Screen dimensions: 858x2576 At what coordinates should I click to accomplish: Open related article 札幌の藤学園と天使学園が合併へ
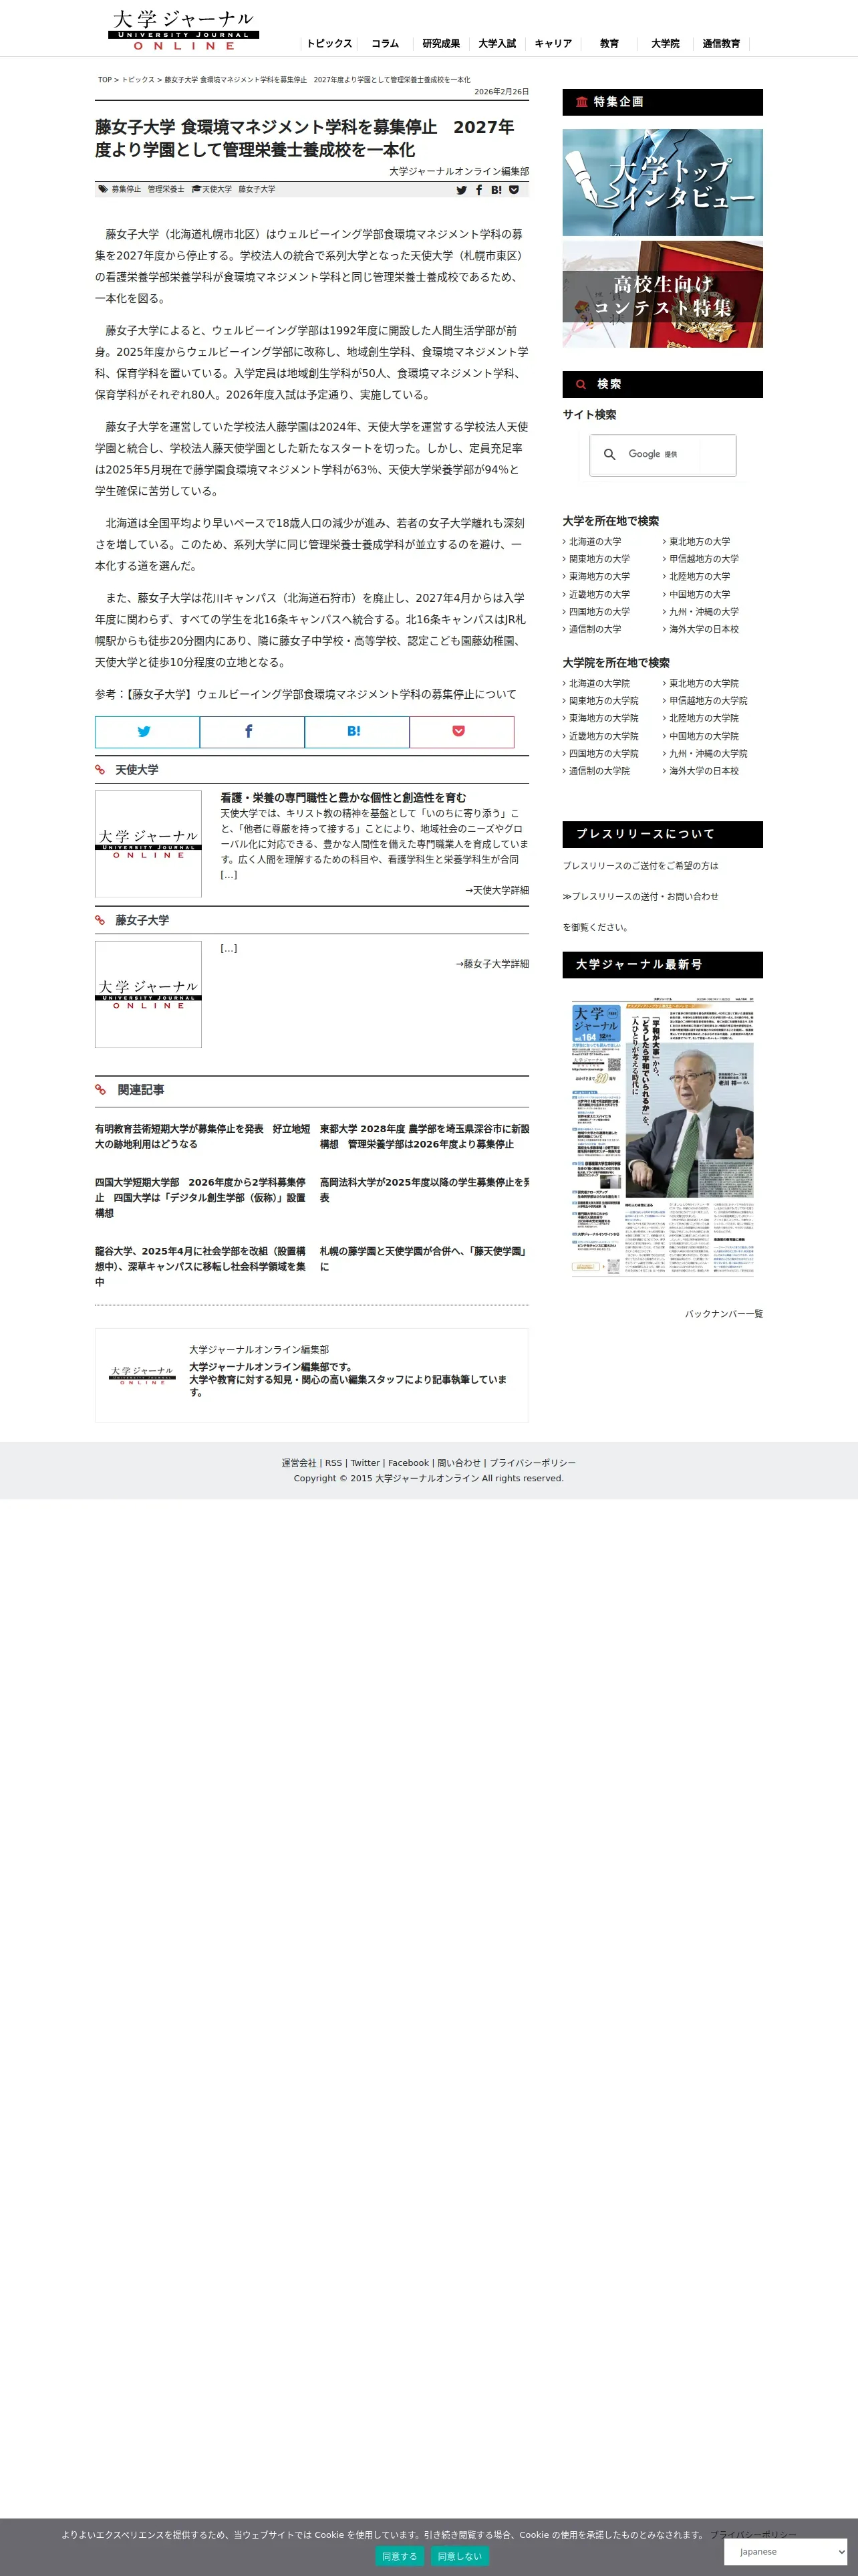coord(424,1259)
